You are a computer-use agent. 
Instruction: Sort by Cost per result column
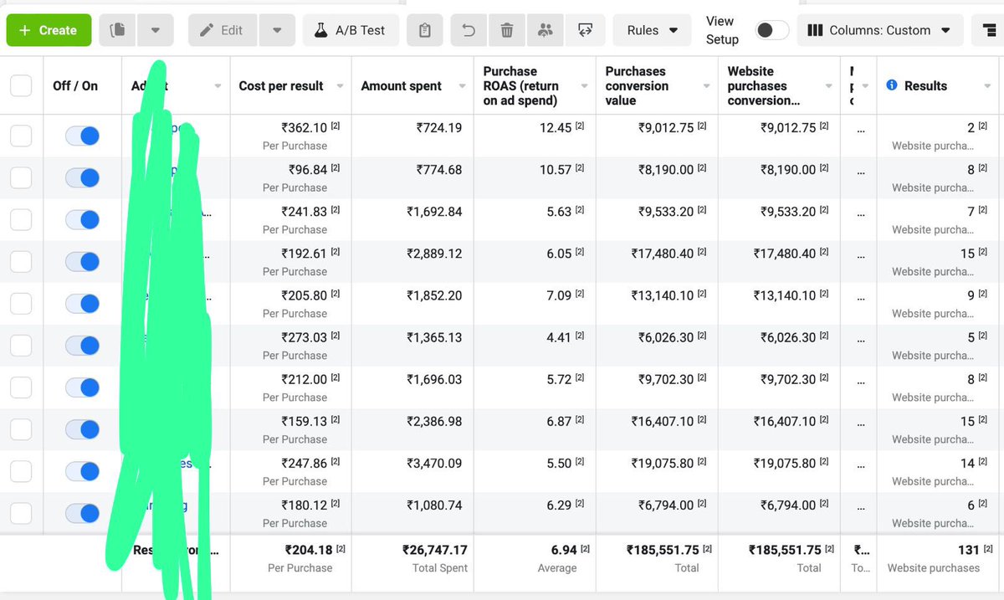tap(281, 85)
